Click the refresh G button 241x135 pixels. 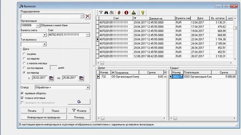tap(79, 102)
